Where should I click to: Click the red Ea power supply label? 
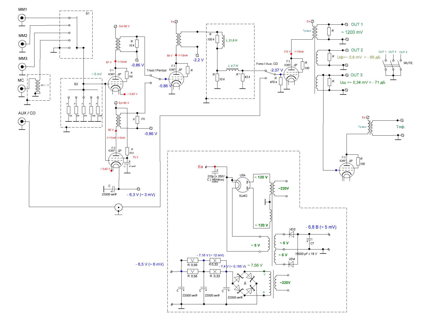[200, 167]
